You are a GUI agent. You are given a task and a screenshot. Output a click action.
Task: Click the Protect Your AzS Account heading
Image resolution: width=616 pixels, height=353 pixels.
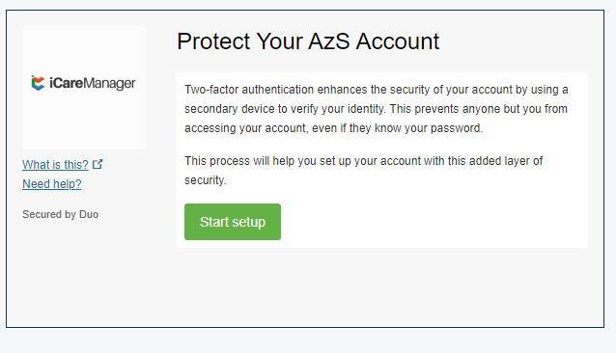click(x=308, y=41)
